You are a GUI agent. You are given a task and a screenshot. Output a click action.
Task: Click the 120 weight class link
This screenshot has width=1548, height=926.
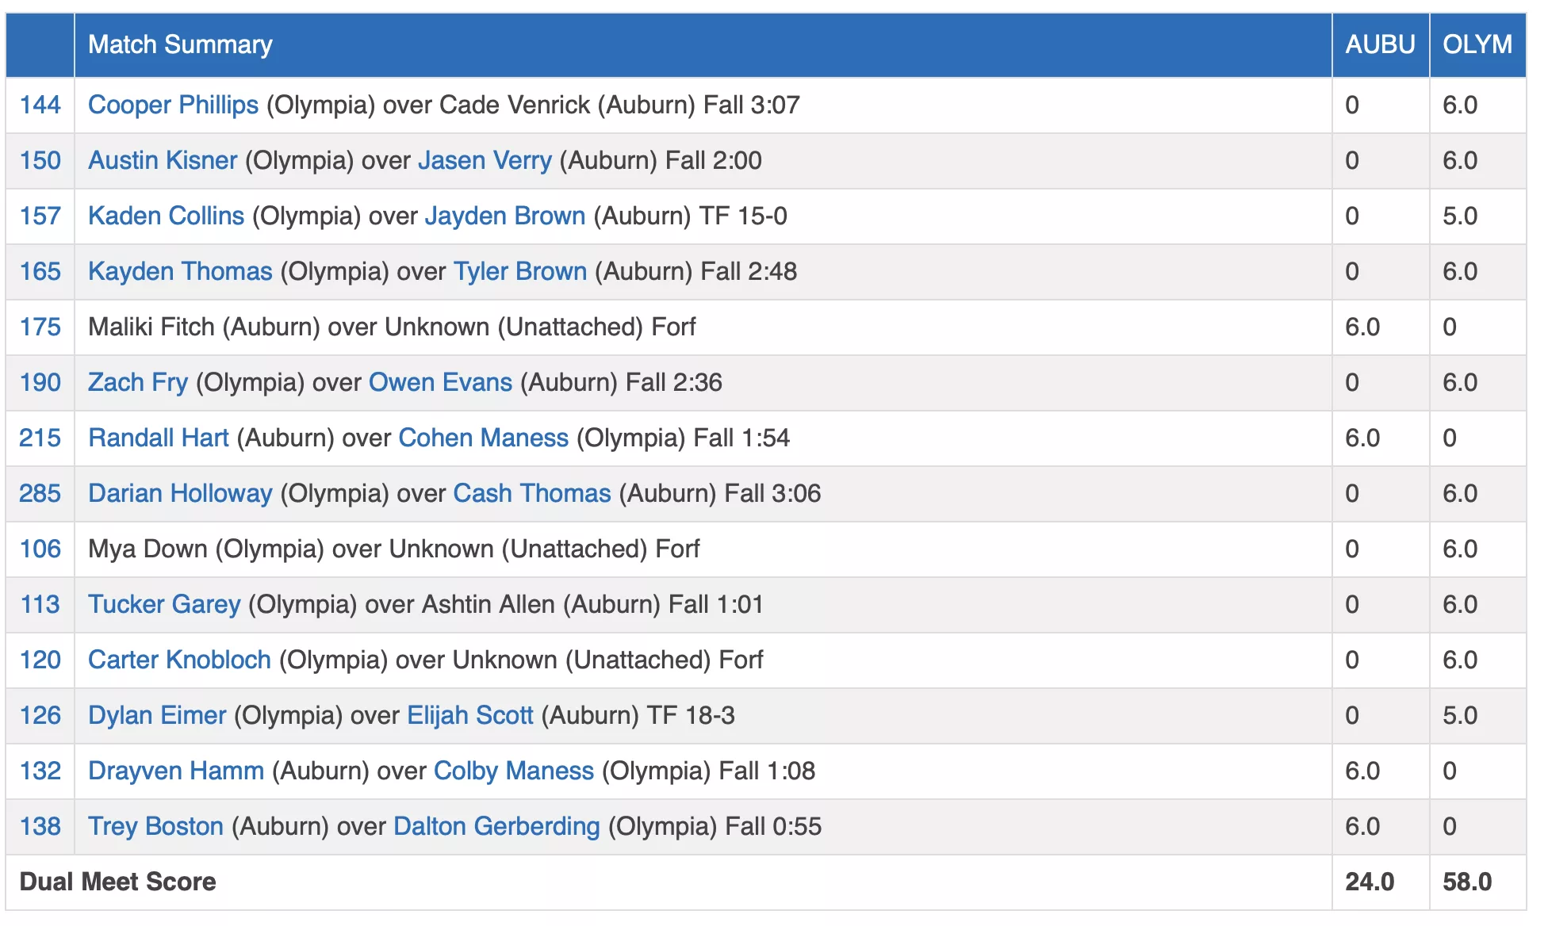[x=40, y=660]
